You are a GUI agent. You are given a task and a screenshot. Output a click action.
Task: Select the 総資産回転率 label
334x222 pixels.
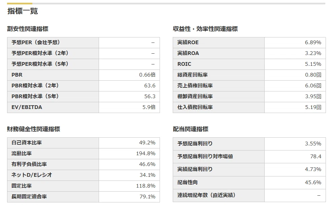(x=192, y=75)
